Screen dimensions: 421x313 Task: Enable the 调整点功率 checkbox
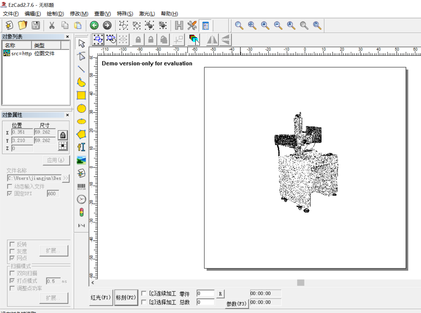12,288
